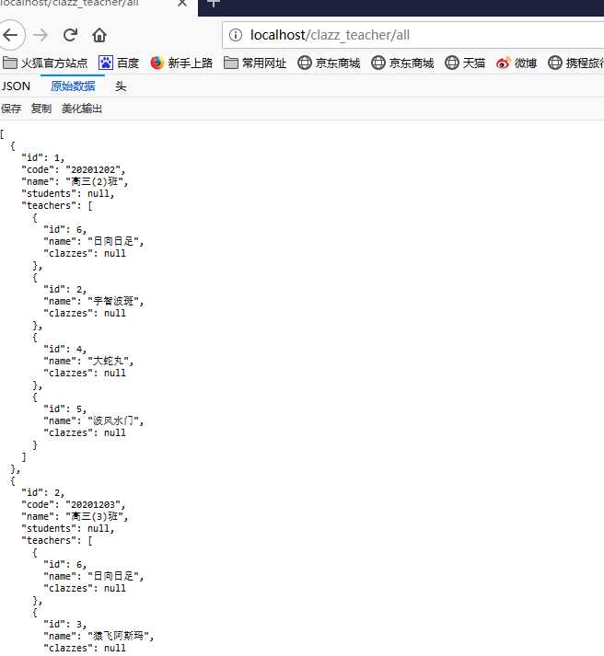The height and width of the screenshot is (656, 604).
Task: Select the name value "高三(2)班"
Action: tap(95, 181)
